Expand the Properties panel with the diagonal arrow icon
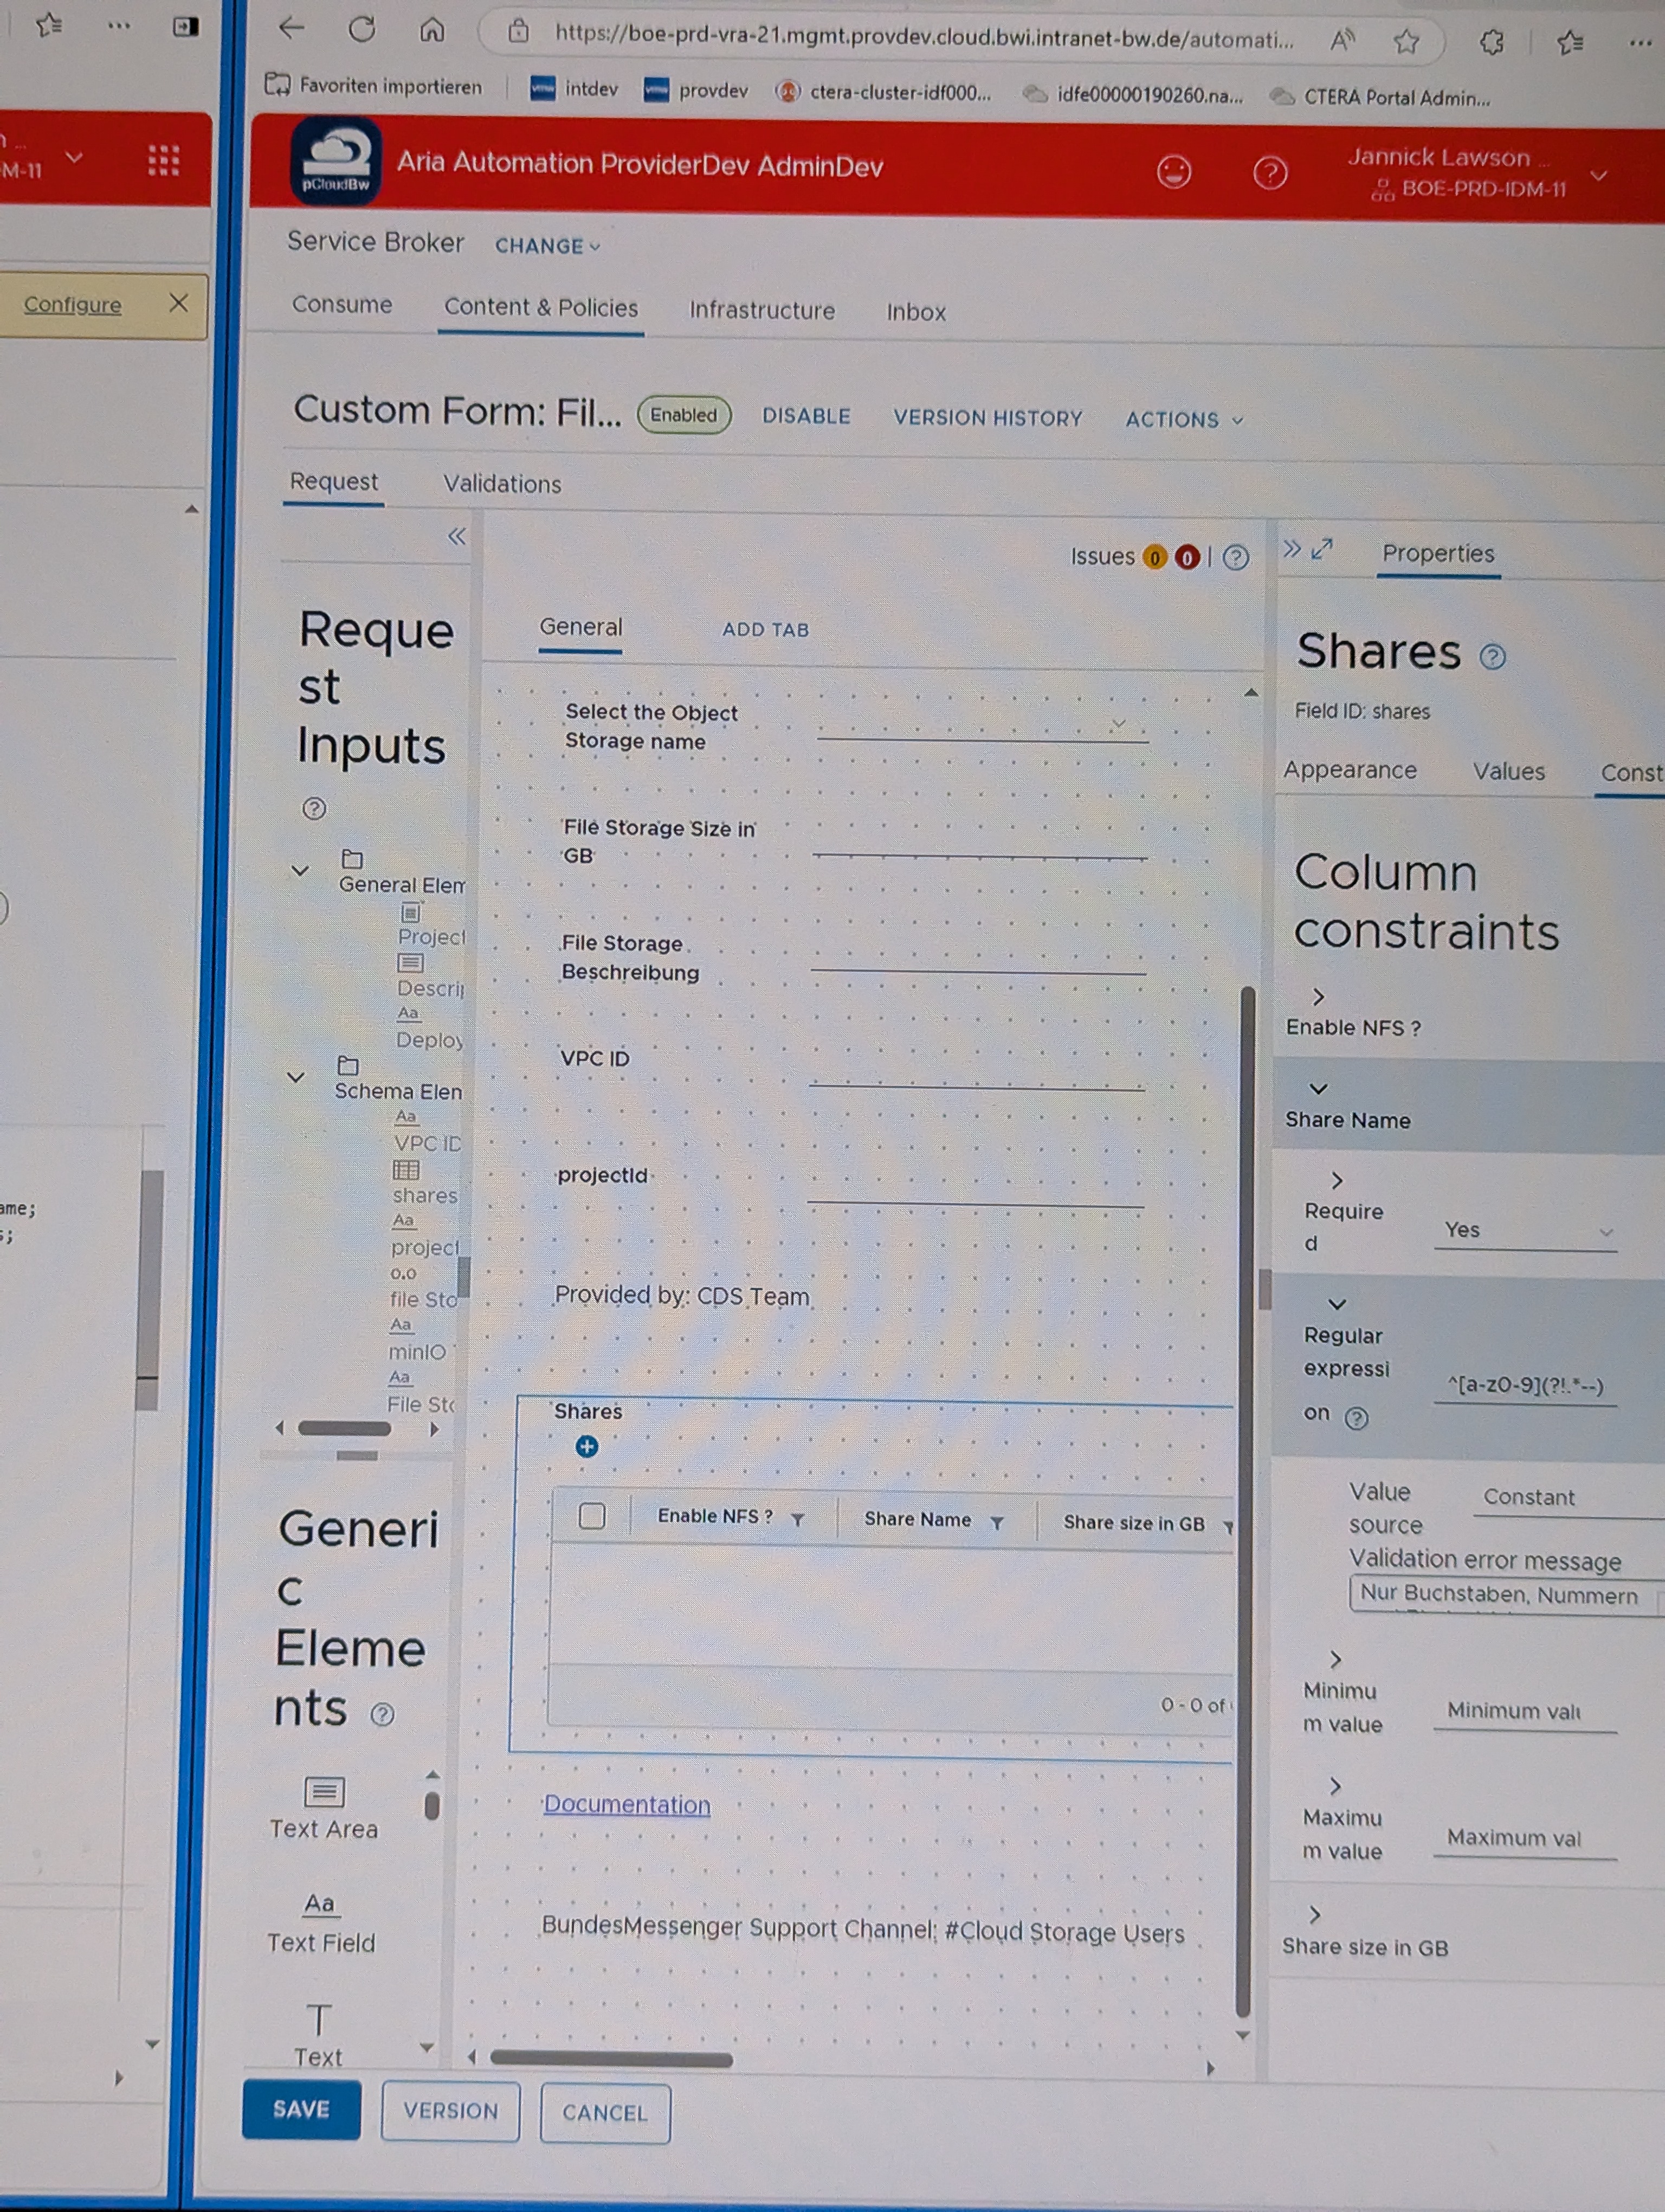The image size is (1665, 2212). pos(1322,549)
